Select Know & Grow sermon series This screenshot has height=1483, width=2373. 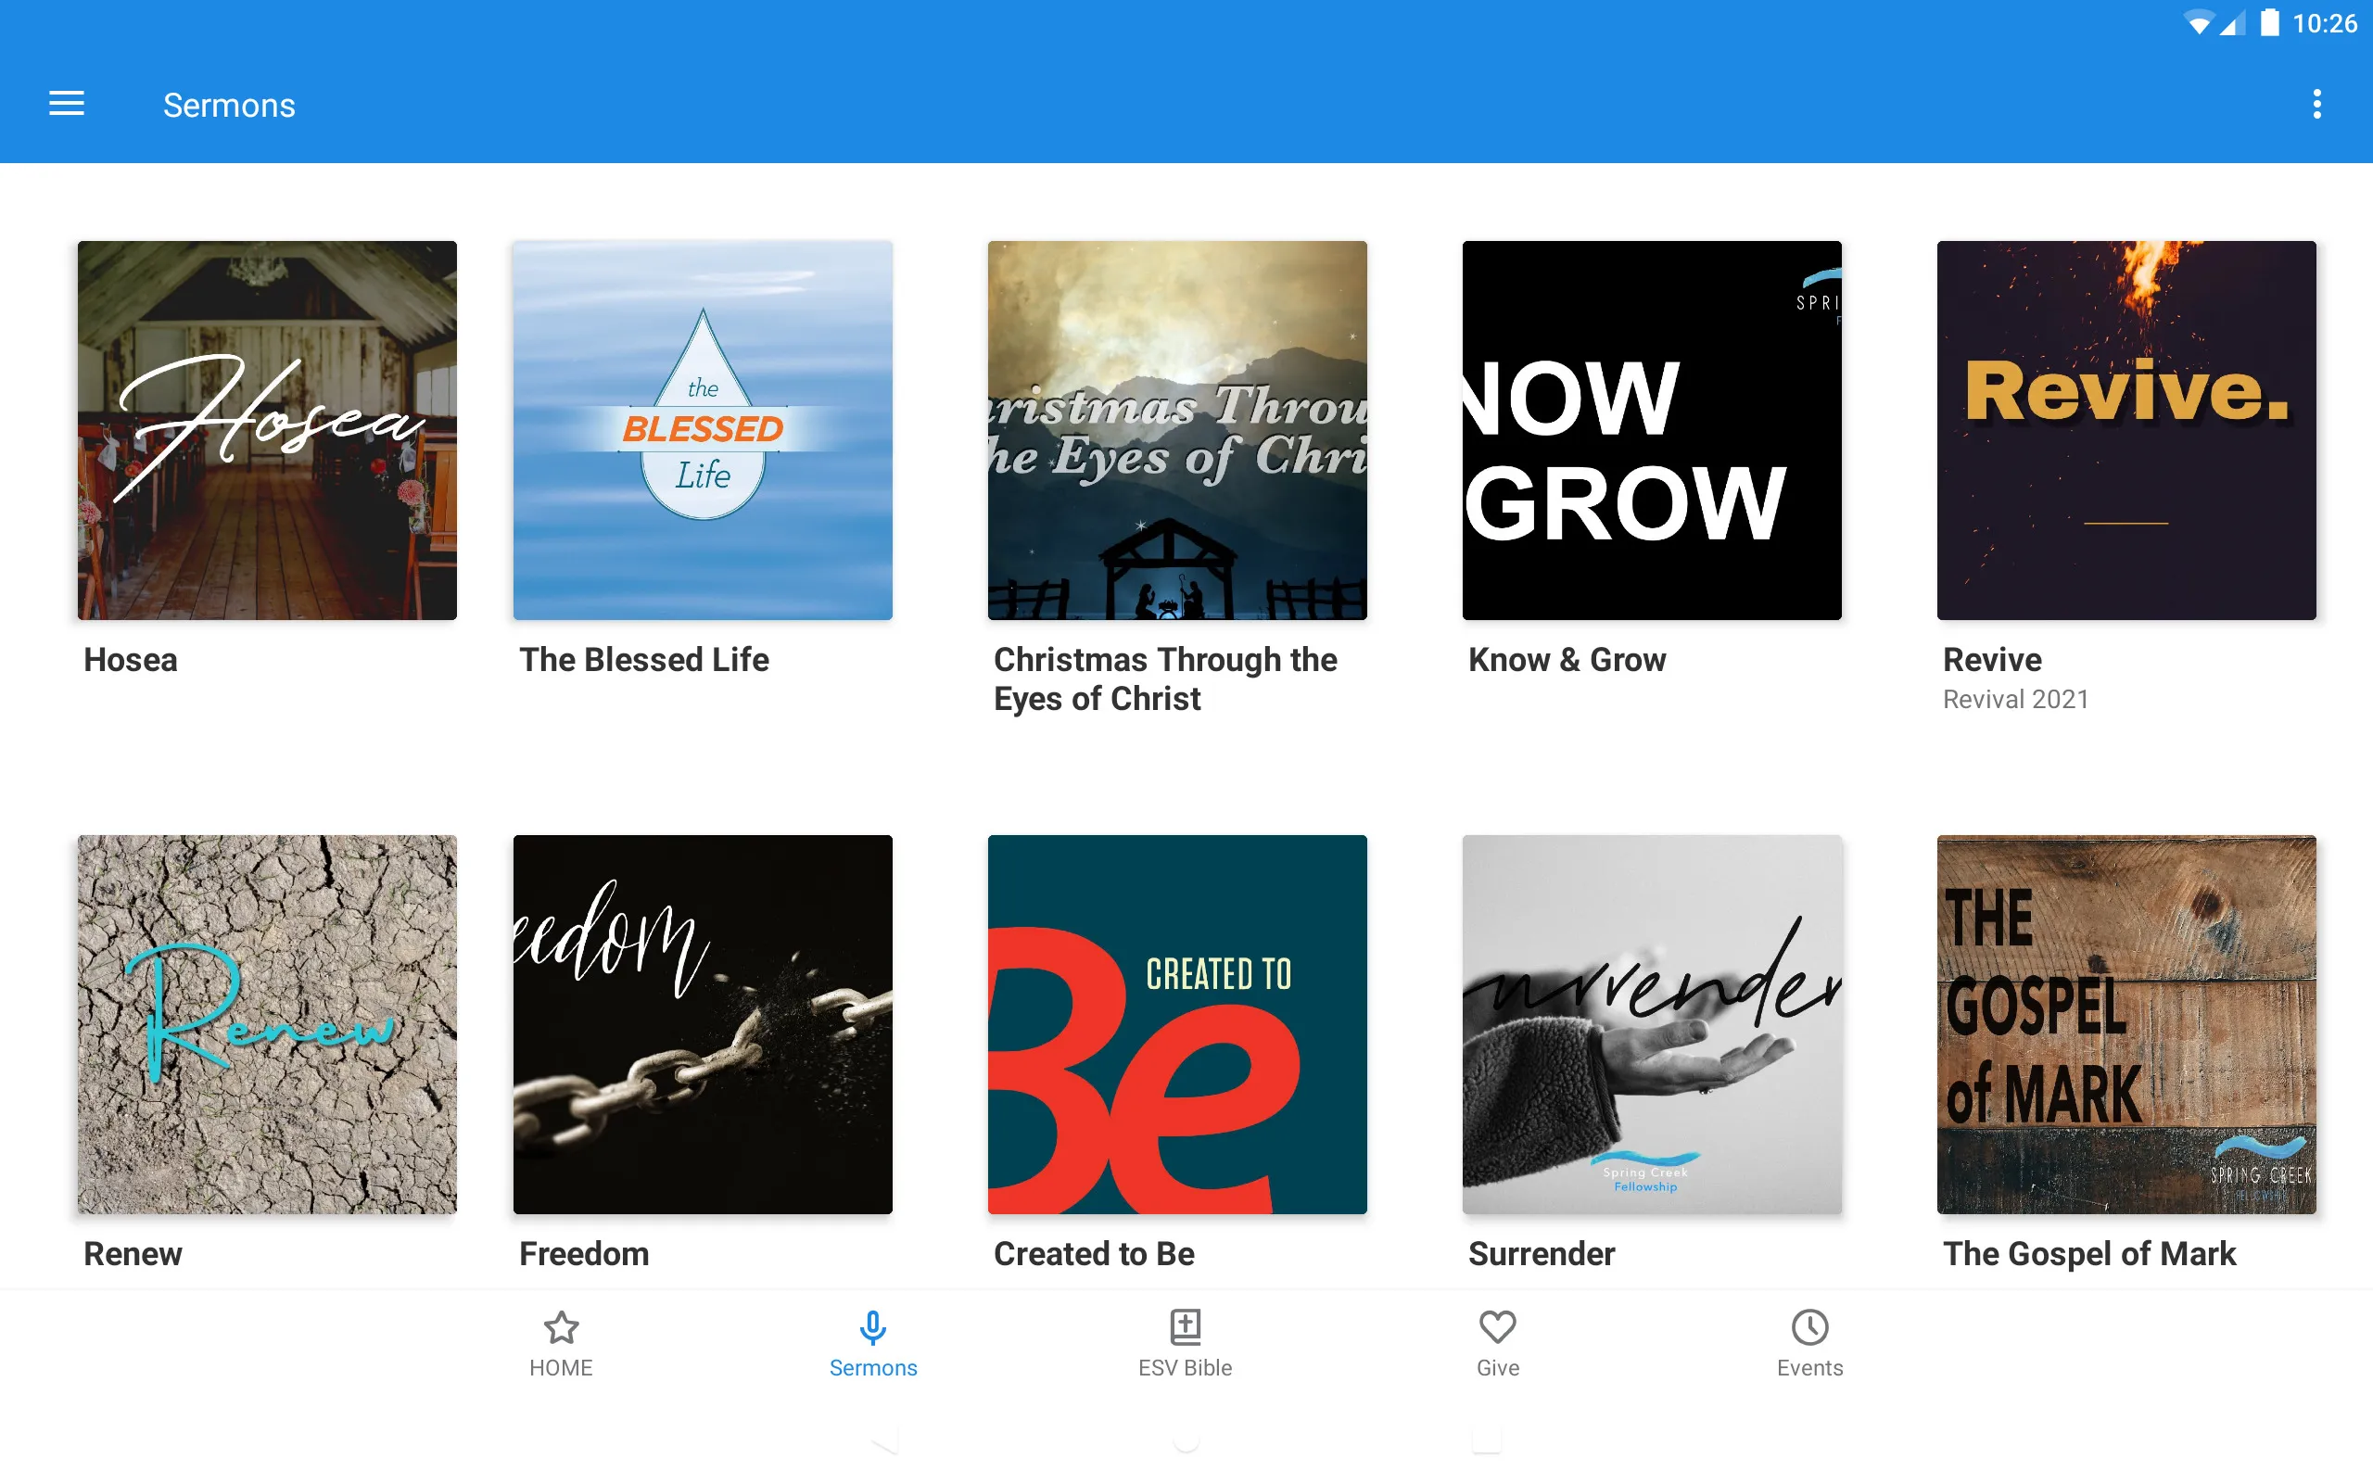click(x=1652, y=431)
